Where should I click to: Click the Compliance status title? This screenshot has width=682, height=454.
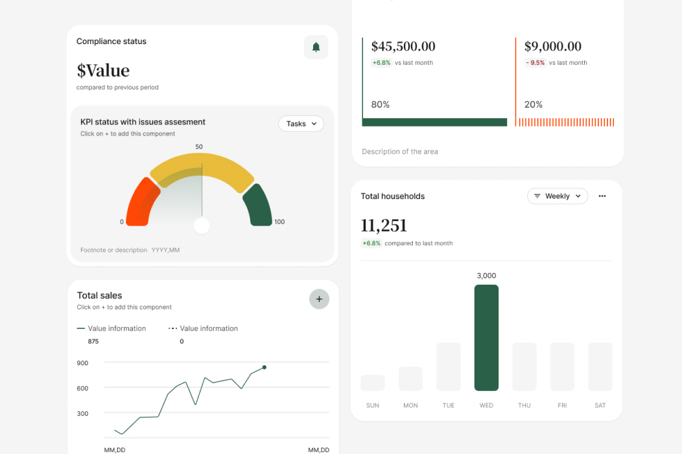[112, 42]
